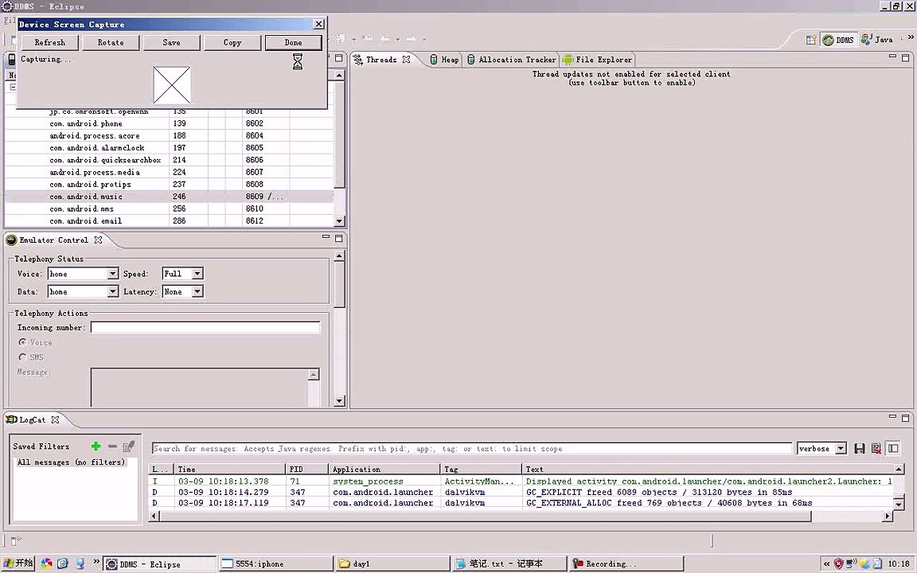Click the Refresh button in Device Screen Capture

click(50, 43)
